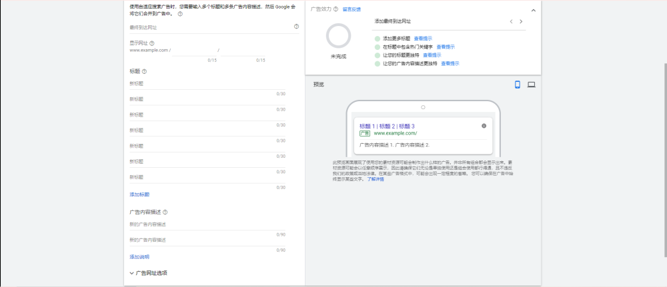Click help icon beside 标题 heading
This screenshot has width=667, height=287.
[x=144, y=71]
